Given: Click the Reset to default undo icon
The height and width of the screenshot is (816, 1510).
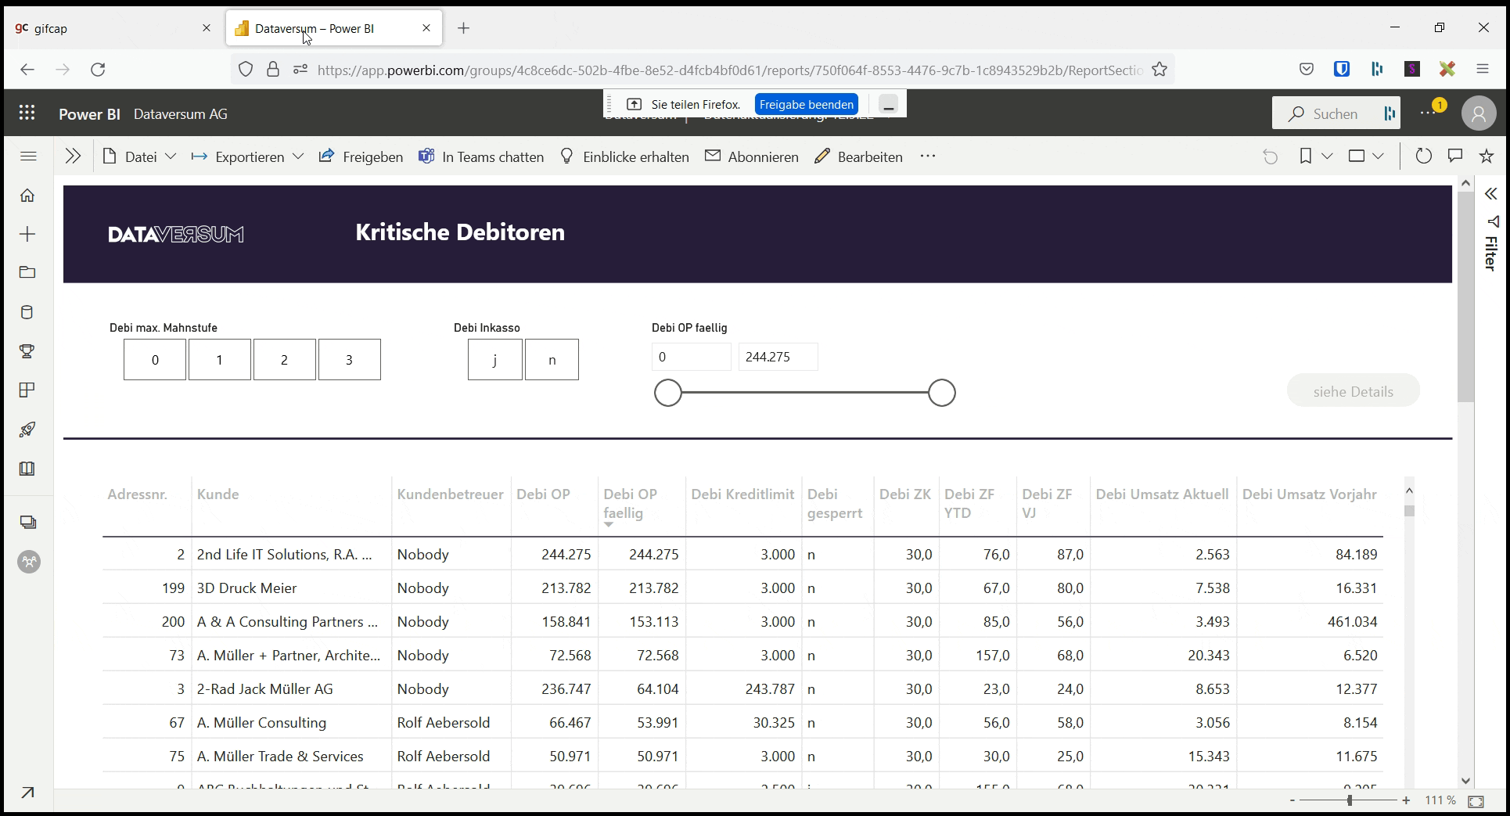Looking at the screenshot, I should click(x=1270, y=157).
